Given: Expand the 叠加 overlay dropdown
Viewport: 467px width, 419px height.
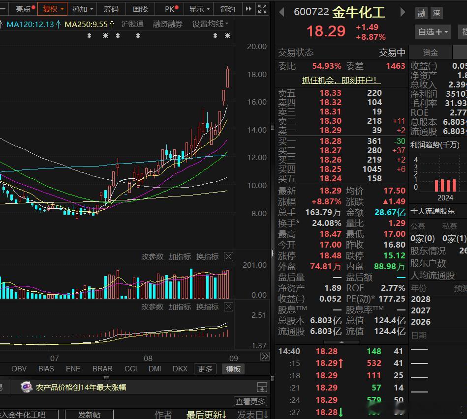Looking at the screenshot, I should pyautogui.click(x=82, y=9).
